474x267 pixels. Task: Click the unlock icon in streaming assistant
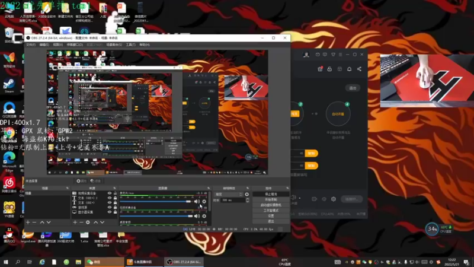point(329,69)
